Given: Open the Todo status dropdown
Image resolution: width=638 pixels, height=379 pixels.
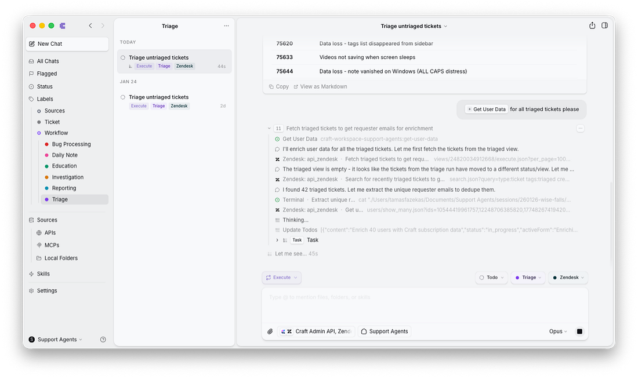Looking at the screenshot, I should (x=491, y=278).
